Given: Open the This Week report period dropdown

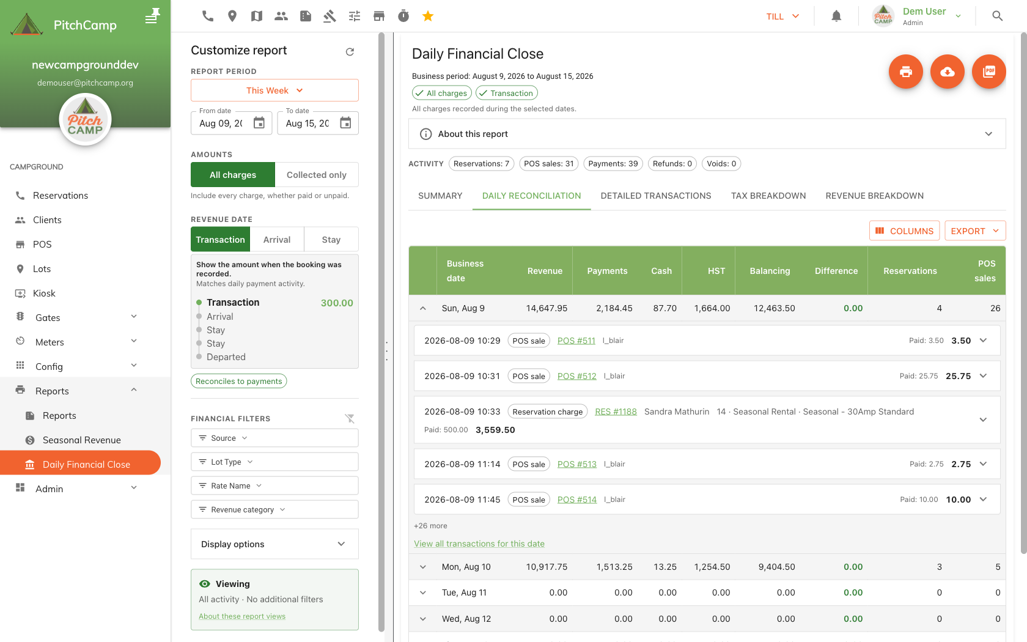Looking at the screenshot, I should [274, 90].
